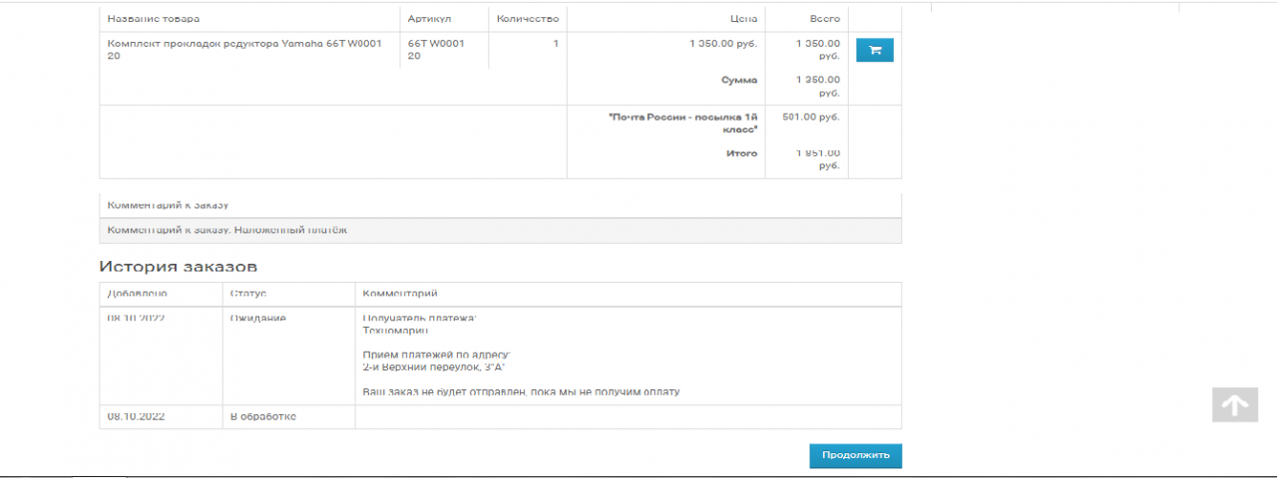The image size is (1277, 478).
Task: Click the В обработке status entry
Action: click(262, 416)
